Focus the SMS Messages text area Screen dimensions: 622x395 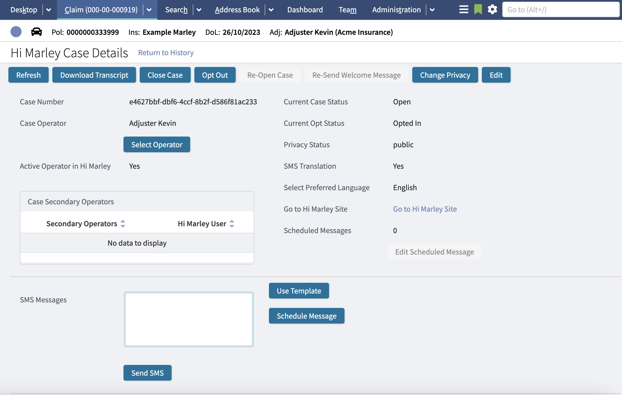189,319
